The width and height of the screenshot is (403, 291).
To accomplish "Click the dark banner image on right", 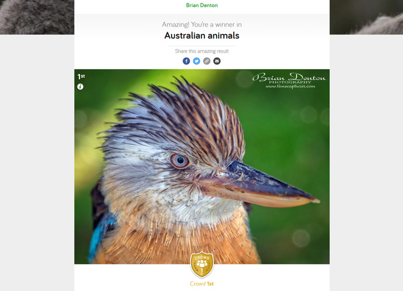I will coord(366,17).
